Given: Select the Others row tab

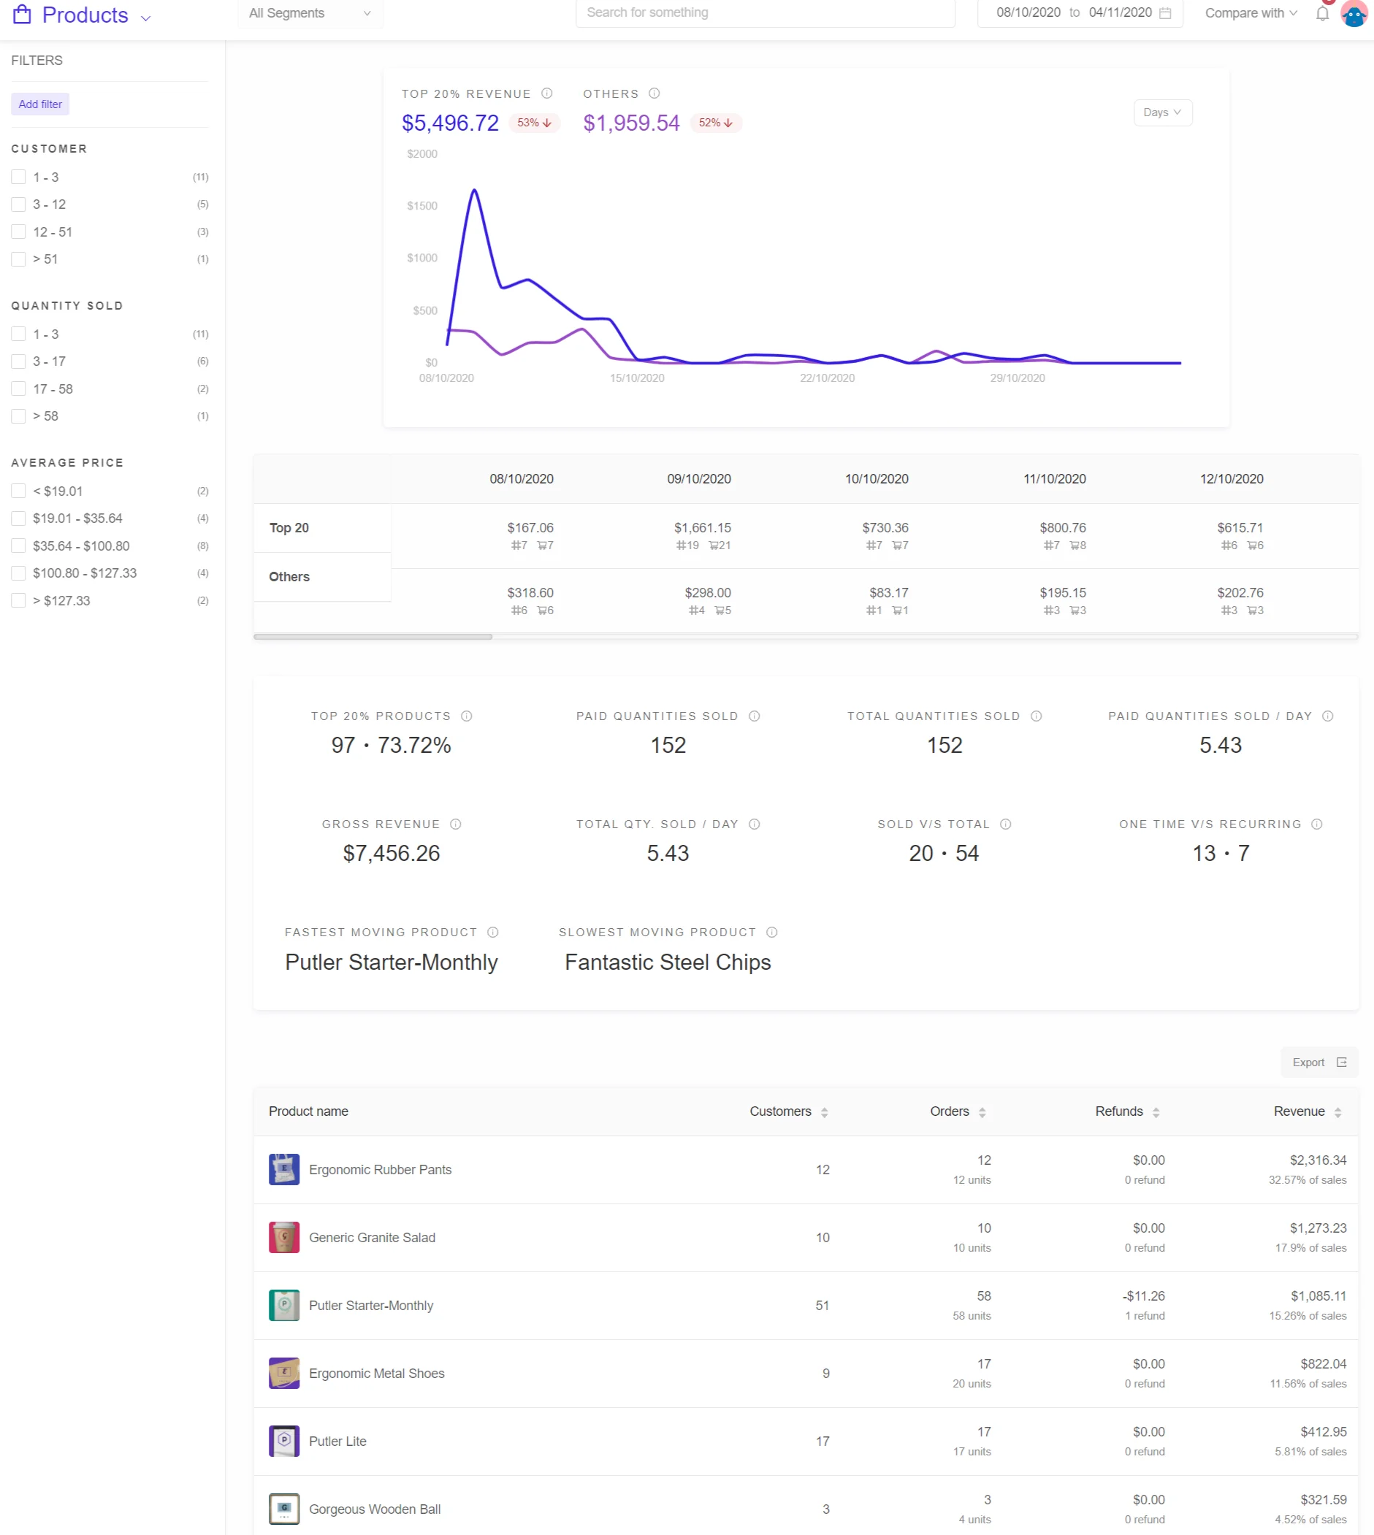Looking at the screenshot, I should click(x=322, y=578).
